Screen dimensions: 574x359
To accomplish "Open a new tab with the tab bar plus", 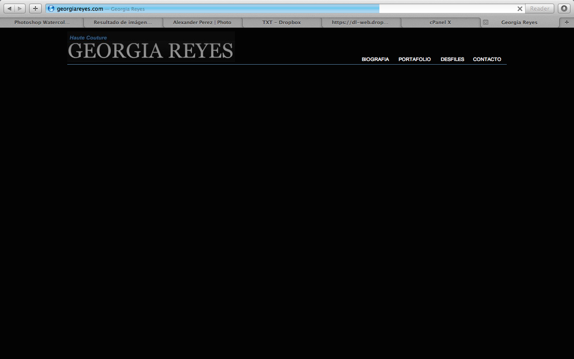I will click(x=567, y=22).
